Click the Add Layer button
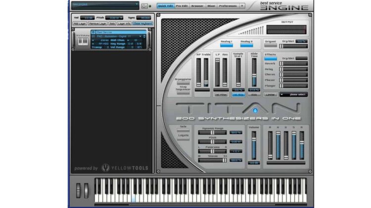Viewport: 371px width, 208px height. 80,24
